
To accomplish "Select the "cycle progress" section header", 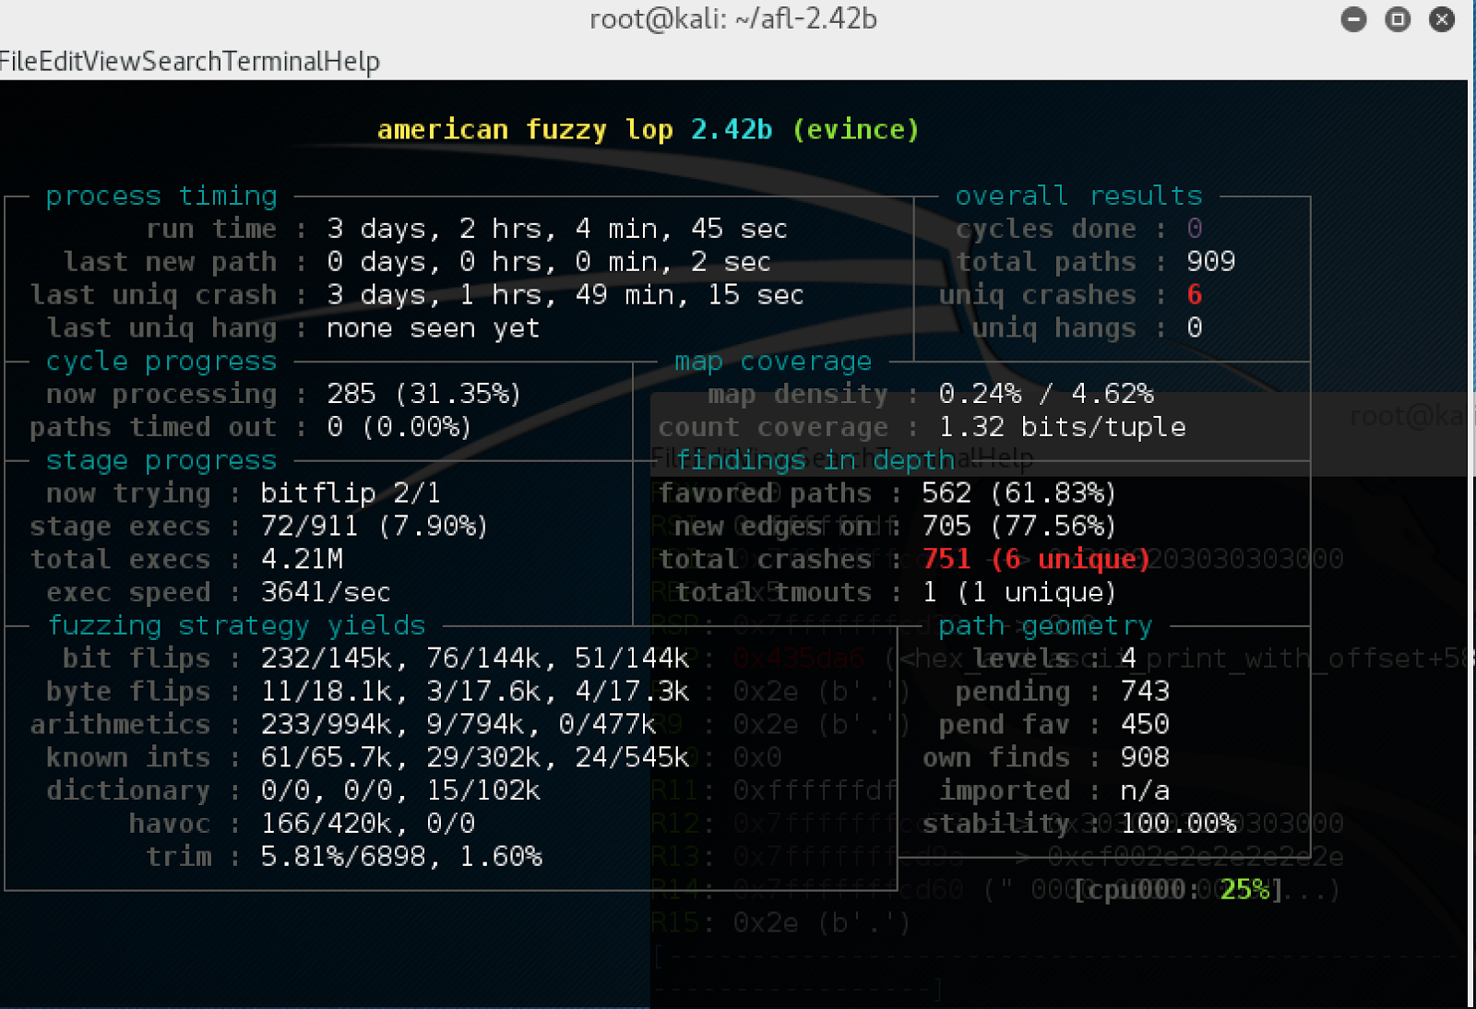I will [x=161, y=362].
